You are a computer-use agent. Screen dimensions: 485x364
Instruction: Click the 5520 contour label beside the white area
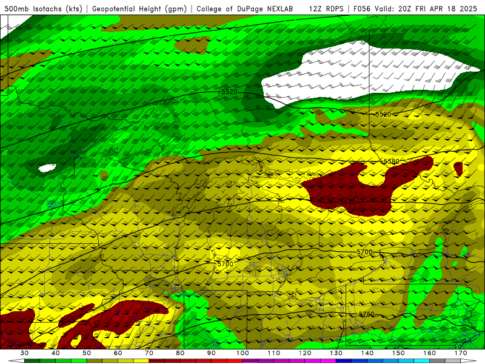pos(230,92)
